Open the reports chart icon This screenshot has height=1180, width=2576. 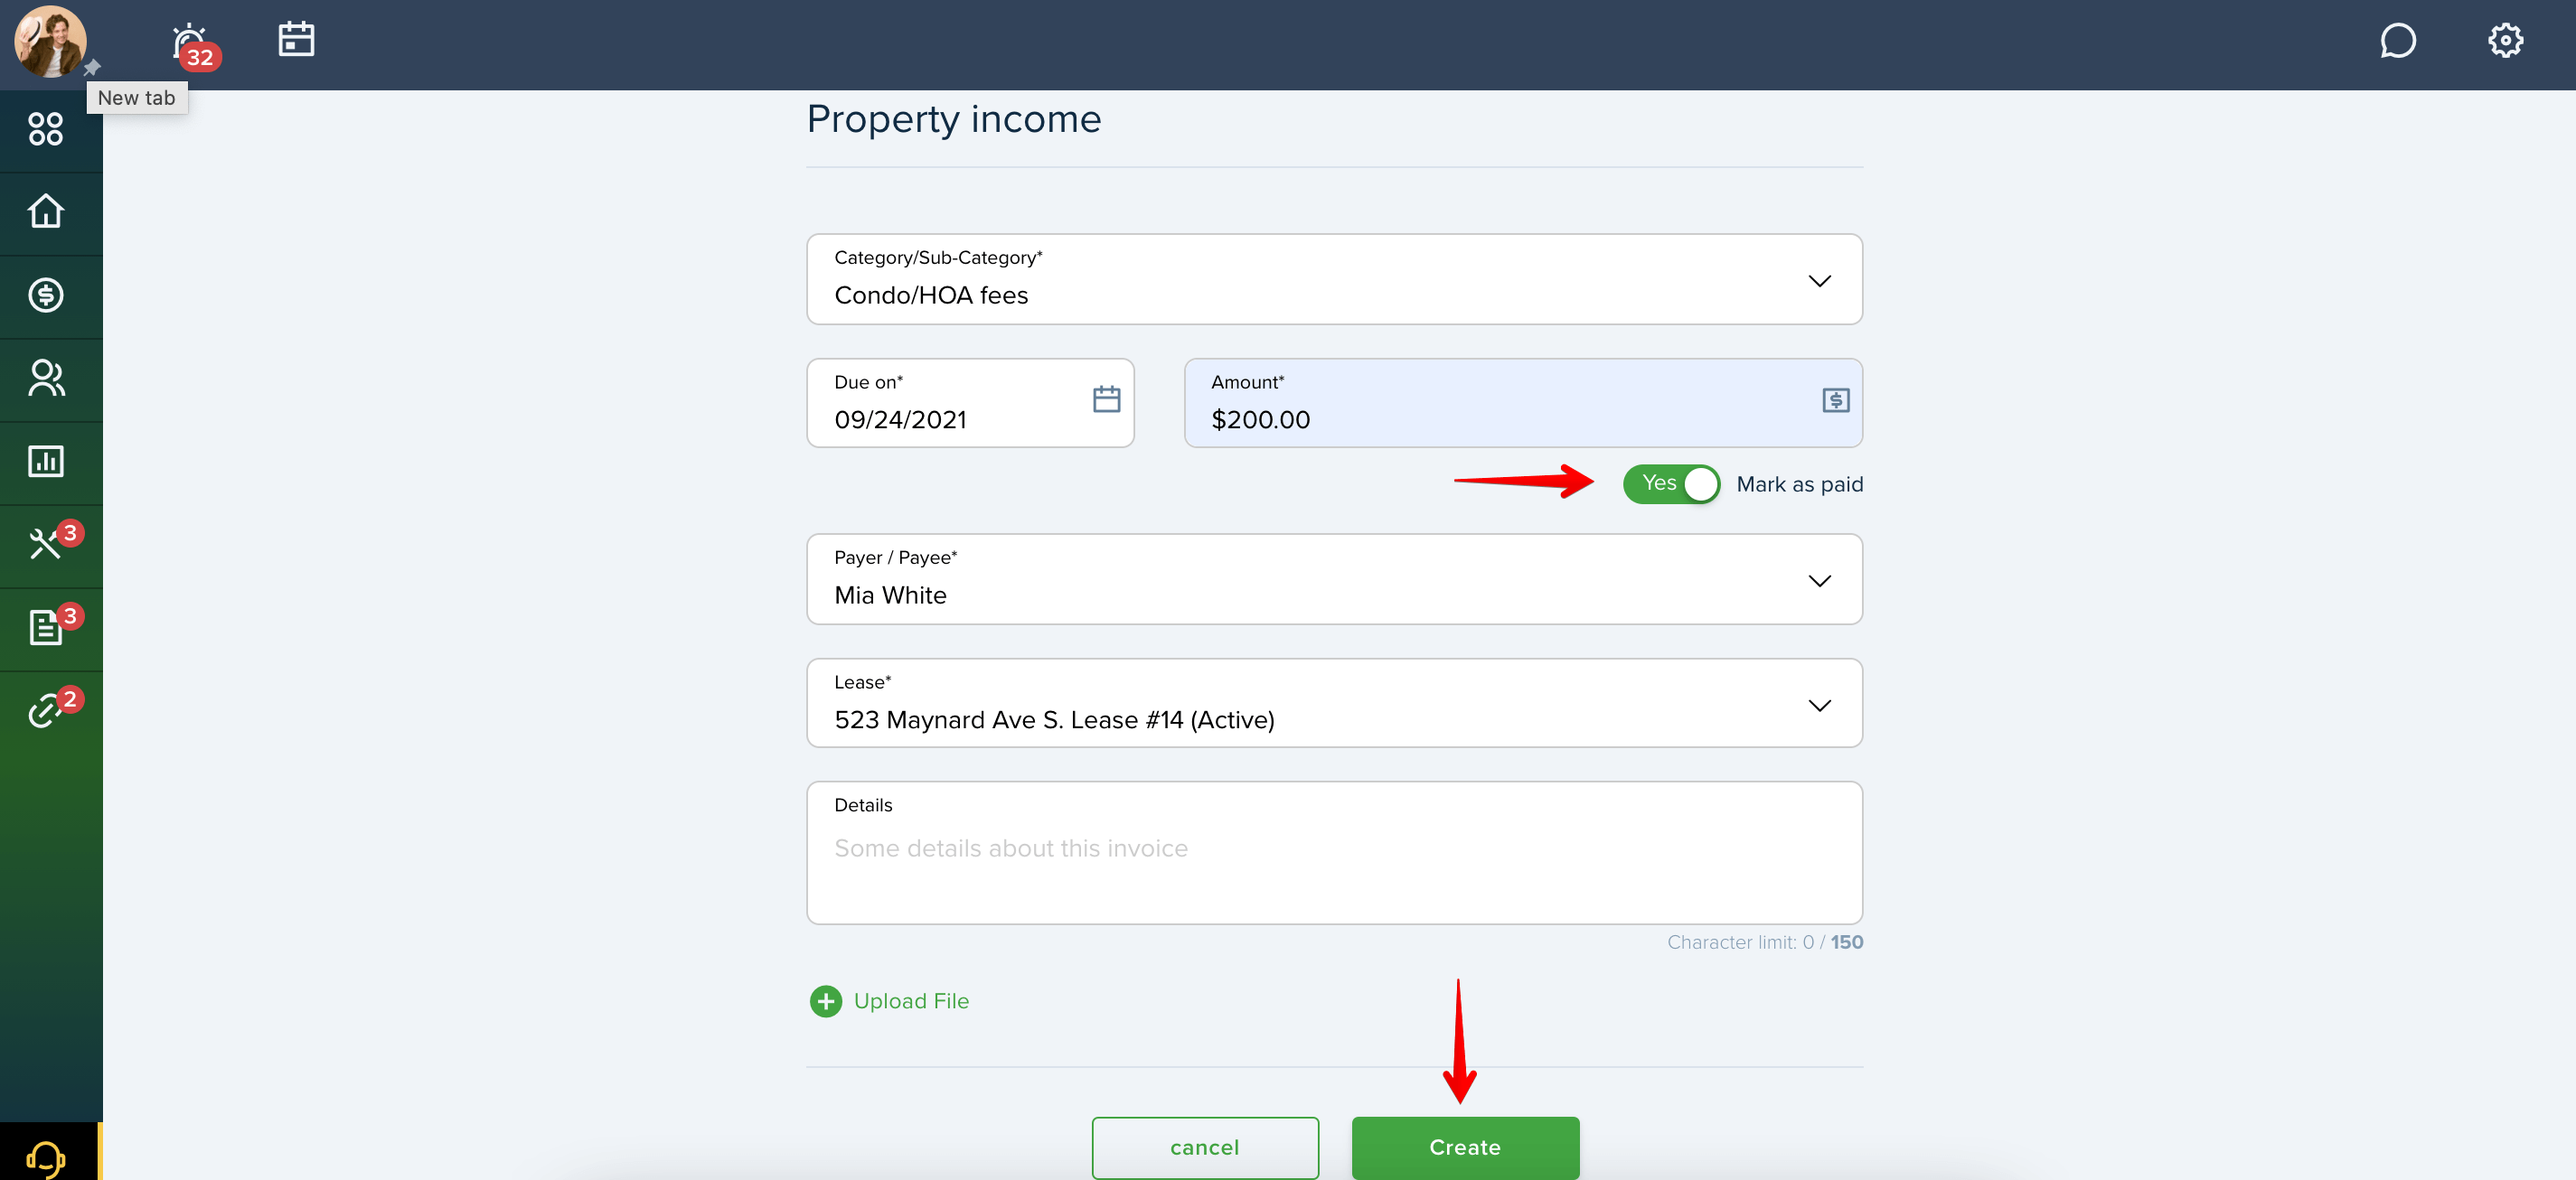pyautogui.click(x=46, y=461)
